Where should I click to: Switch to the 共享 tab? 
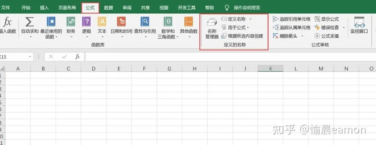pyautogui.click(x=145, y=8)
